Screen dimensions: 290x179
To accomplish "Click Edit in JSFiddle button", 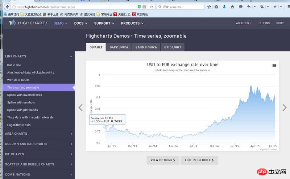I will tap(199, 160).
